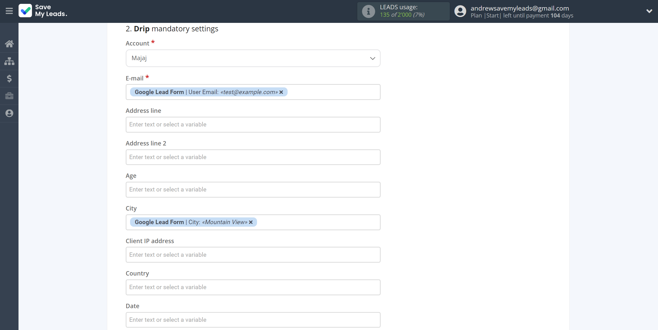Click the account avatar icon in header
Viewport: 658px width, 330px height.
pos(460,11)
